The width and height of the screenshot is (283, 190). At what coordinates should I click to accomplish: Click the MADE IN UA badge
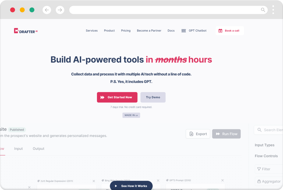point(131,115)
